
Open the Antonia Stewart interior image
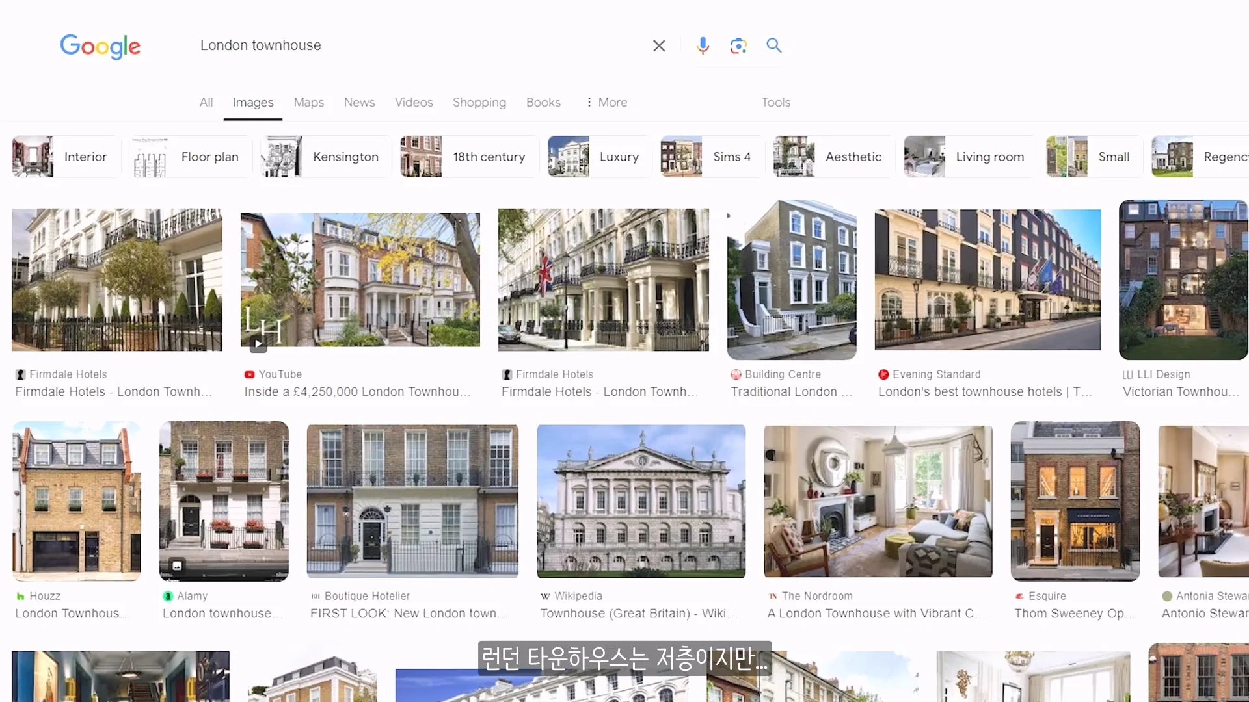(x=1203, y=501)
